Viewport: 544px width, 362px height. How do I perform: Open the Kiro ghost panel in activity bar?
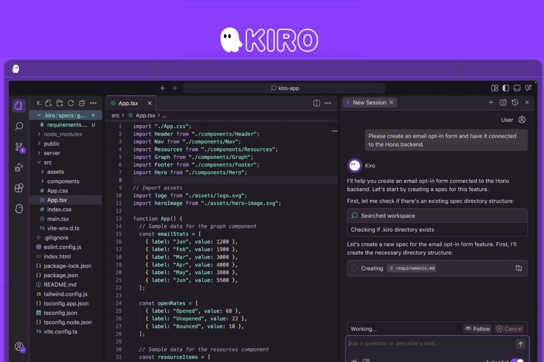pyautogui.click(x=19, y=209)
